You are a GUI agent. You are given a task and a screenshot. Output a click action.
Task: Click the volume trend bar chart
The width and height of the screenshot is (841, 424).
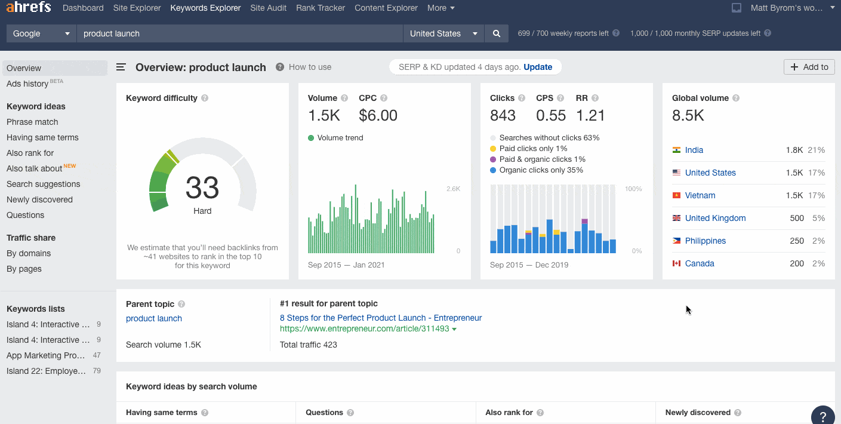click(371, 219)
